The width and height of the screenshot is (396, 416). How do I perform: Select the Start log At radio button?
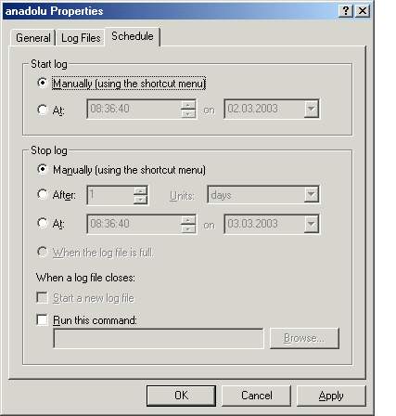click(42, 110)
